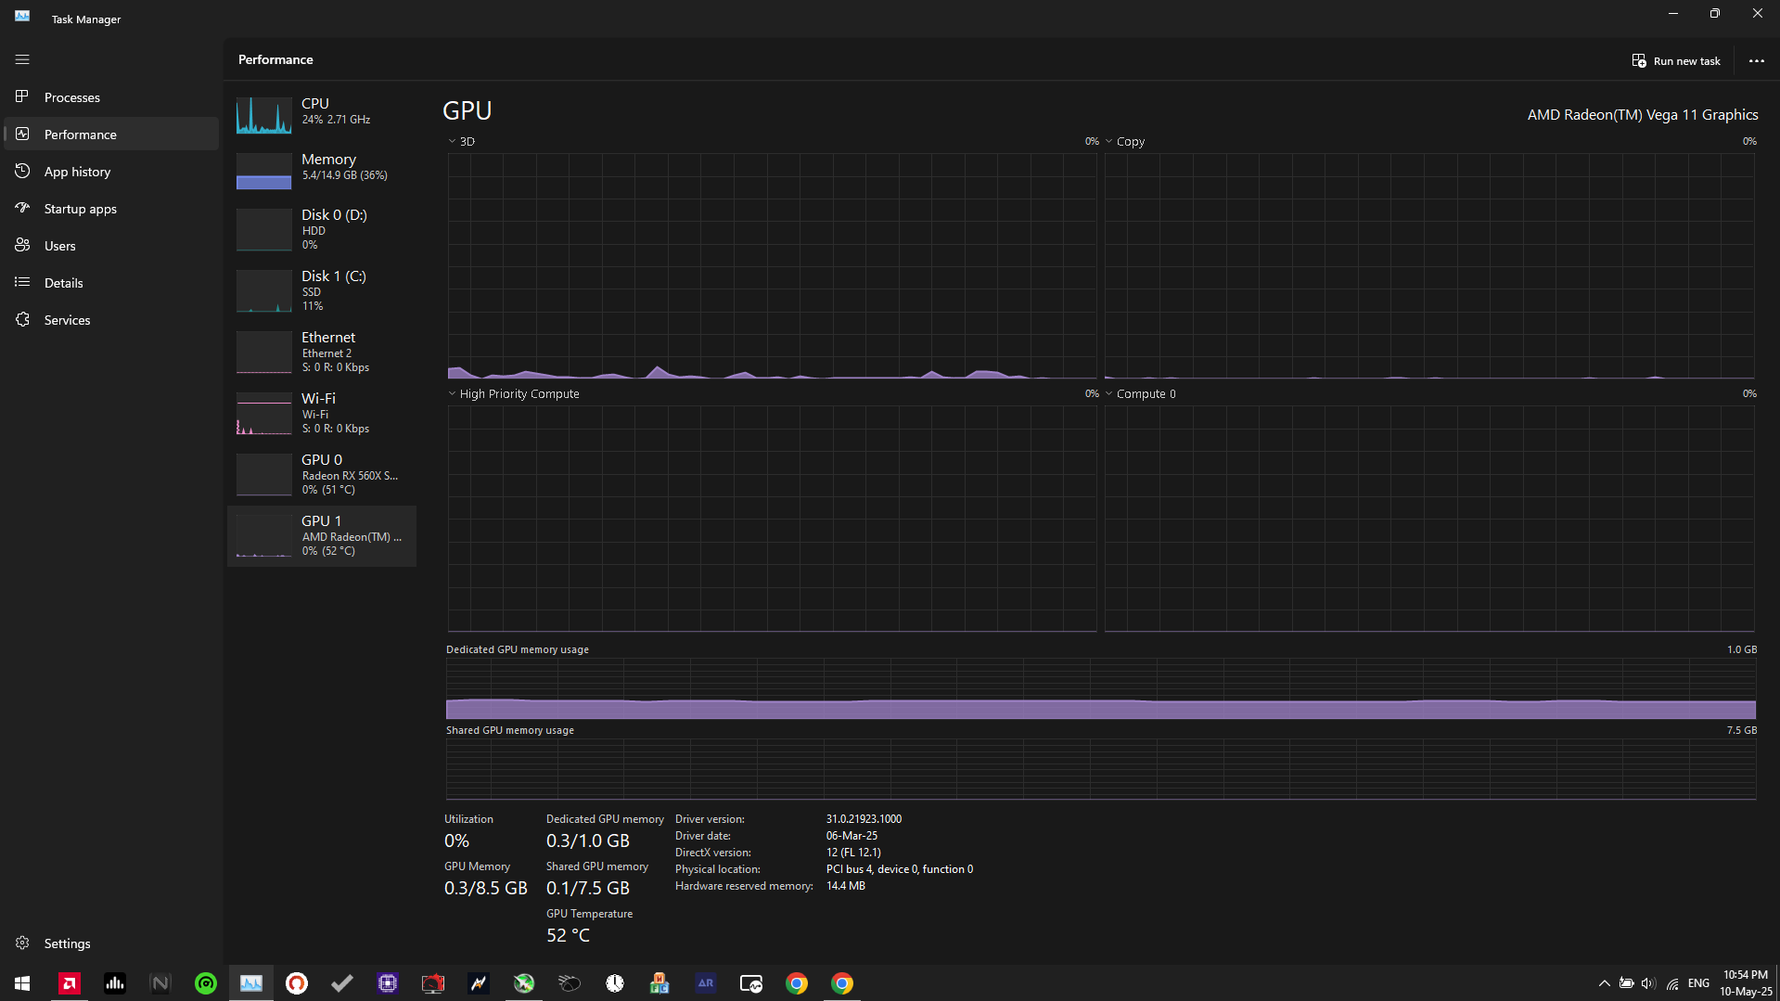Select Disk 0 (D:) HDD
Image resolution: width=1780 pixels, height=1001 pixels.
coord(322,230)
